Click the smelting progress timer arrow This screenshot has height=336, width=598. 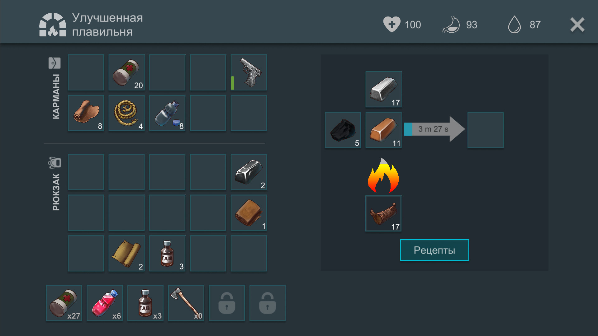tap(434, 129)
